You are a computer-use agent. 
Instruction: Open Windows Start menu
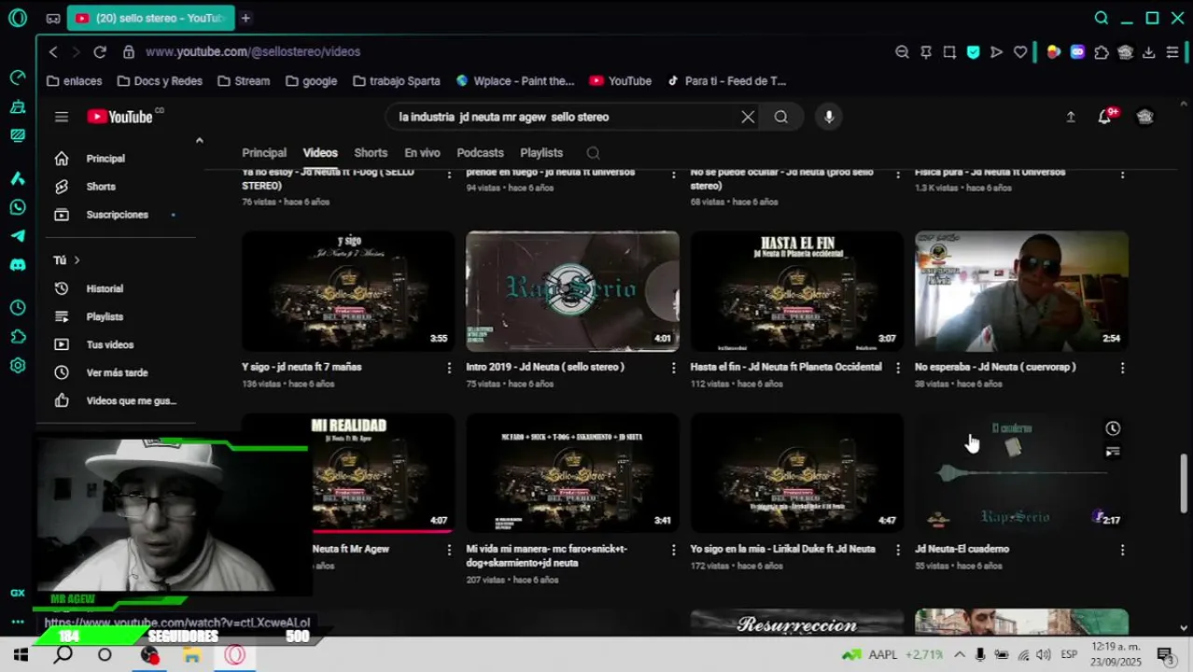click(x=21, y=655)
